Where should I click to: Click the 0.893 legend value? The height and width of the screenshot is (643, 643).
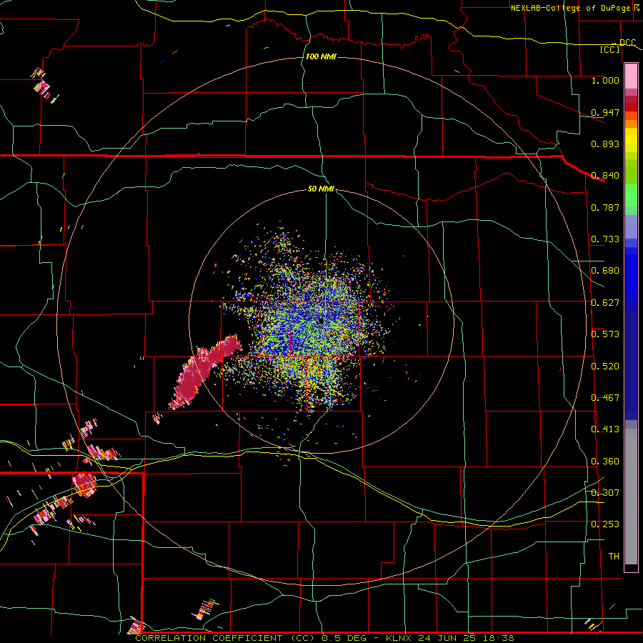click(605, 144)
